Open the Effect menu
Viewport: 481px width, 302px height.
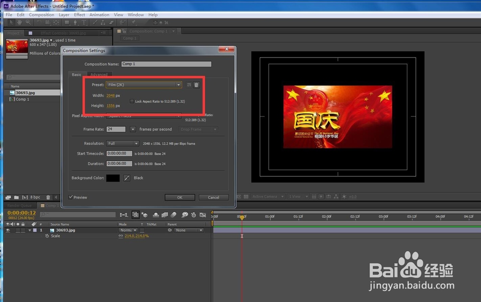(79, 15)
